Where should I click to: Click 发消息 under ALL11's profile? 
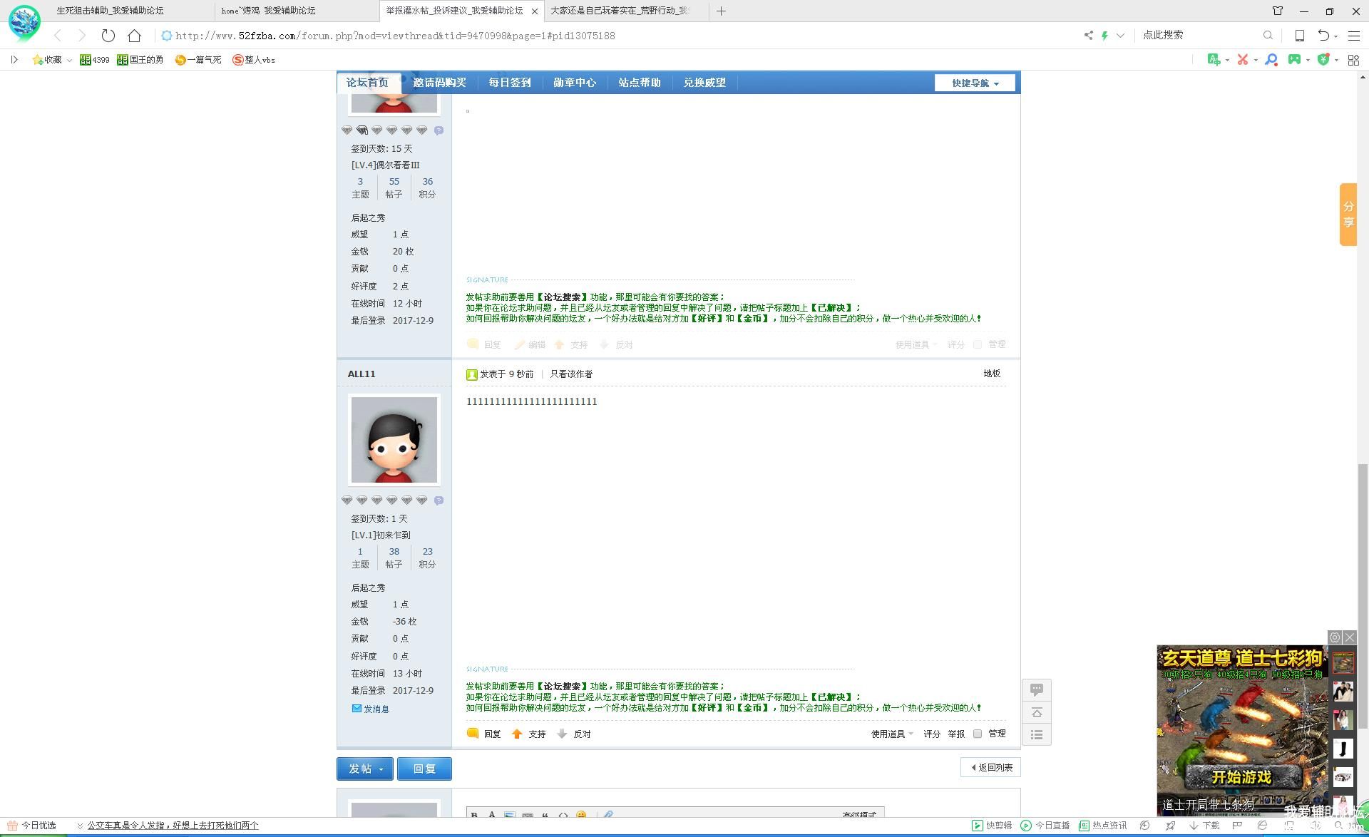[x=371, y=709]
